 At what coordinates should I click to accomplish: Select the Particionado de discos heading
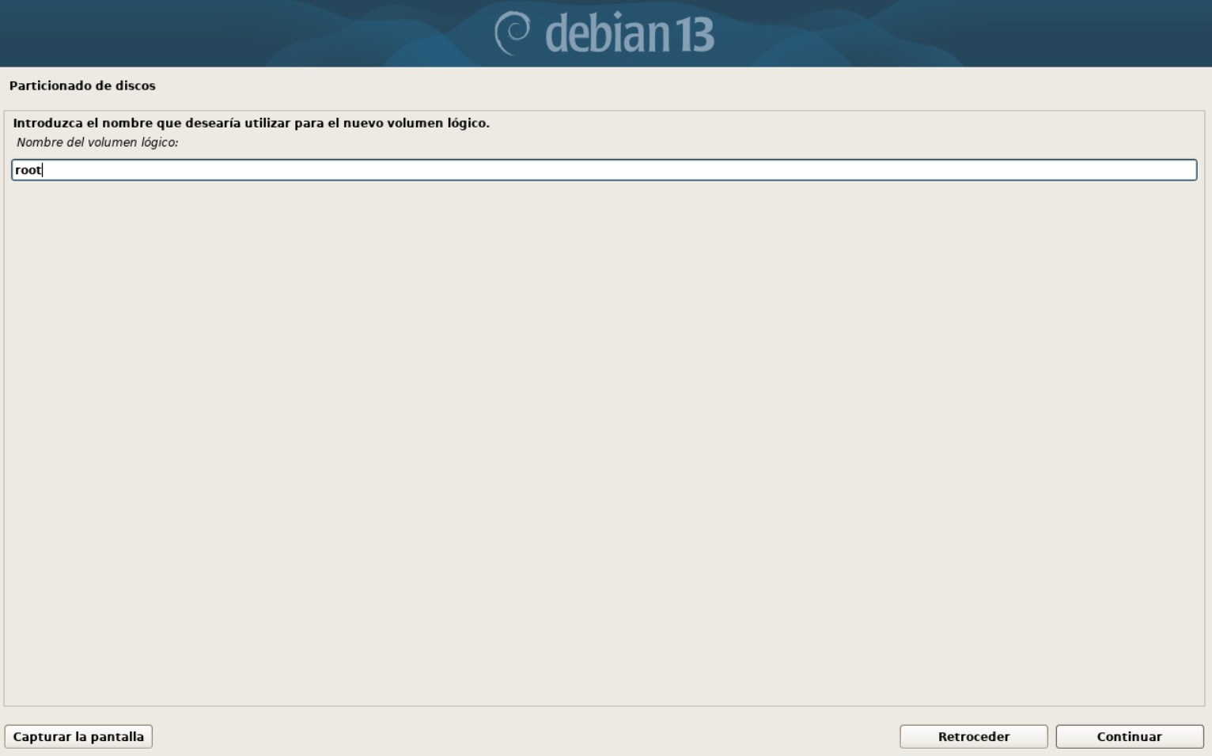(82, 85)
